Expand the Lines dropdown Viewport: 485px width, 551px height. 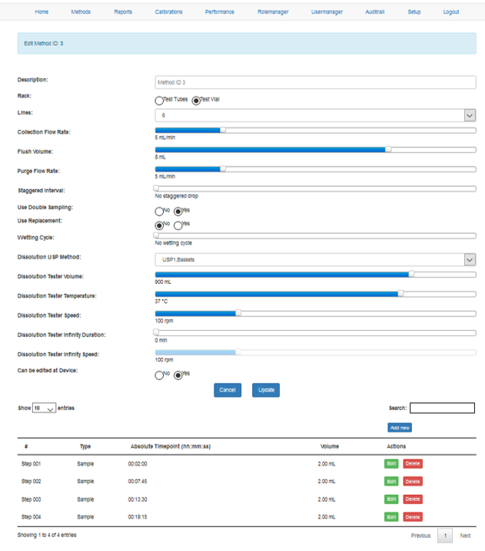pos(315,115)
